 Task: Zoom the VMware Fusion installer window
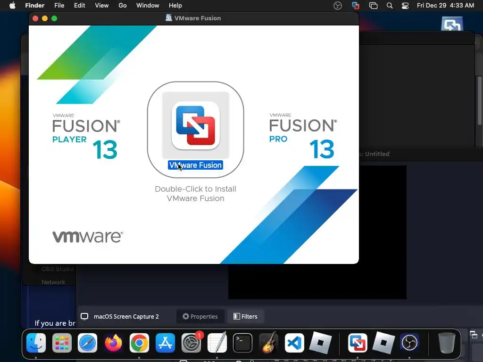(54, 18)
